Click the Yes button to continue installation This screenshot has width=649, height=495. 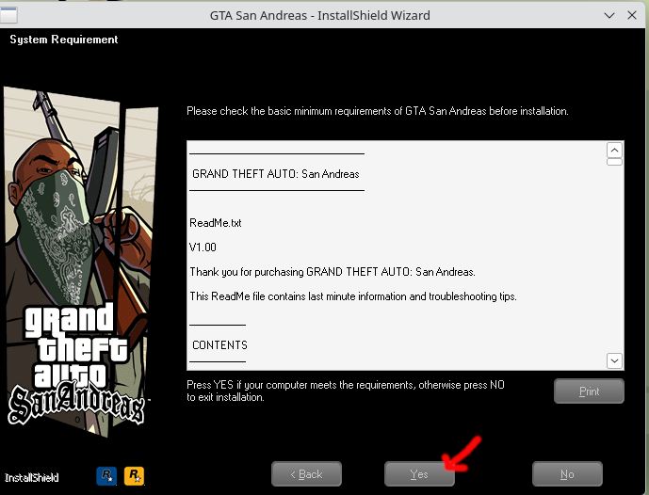[x=419, y=474]
